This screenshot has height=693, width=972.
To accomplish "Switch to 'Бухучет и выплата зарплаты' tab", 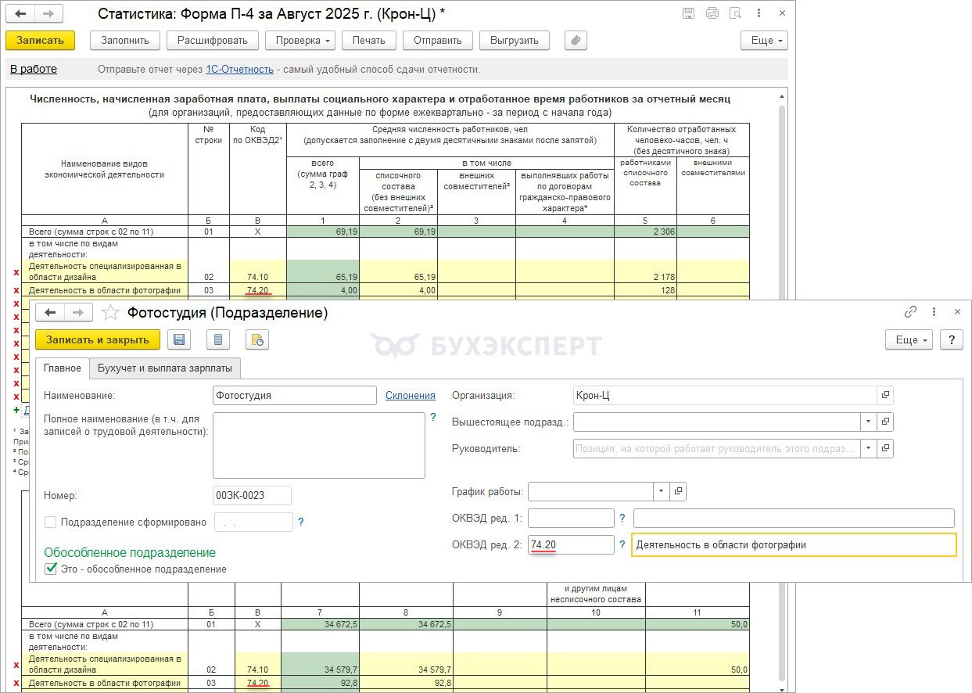I will [x=165, y=368].
